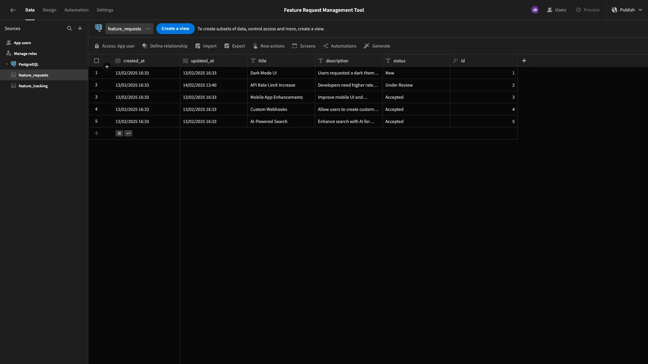Image resolution: width=648 pixels, height=364 pixels.
Task: Click the Preview button
Action: tap(588, 10)
